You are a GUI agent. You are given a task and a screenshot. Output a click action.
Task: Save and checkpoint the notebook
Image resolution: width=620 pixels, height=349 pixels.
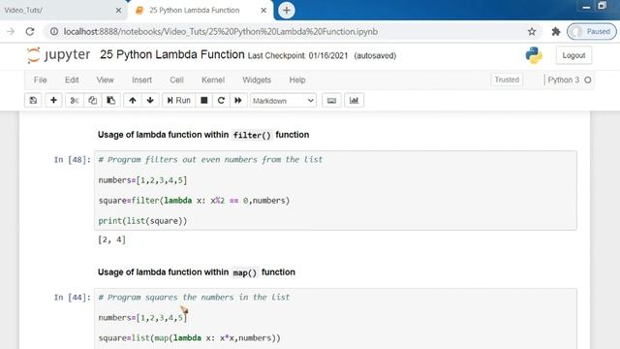(33, 101)
